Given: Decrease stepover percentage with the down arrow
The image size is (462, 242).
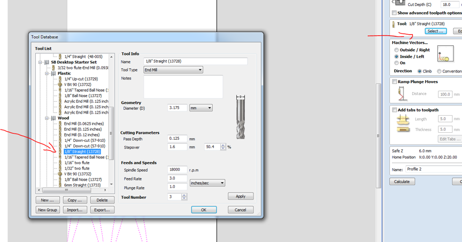Looking at the screenshot, I should point(223,148).
